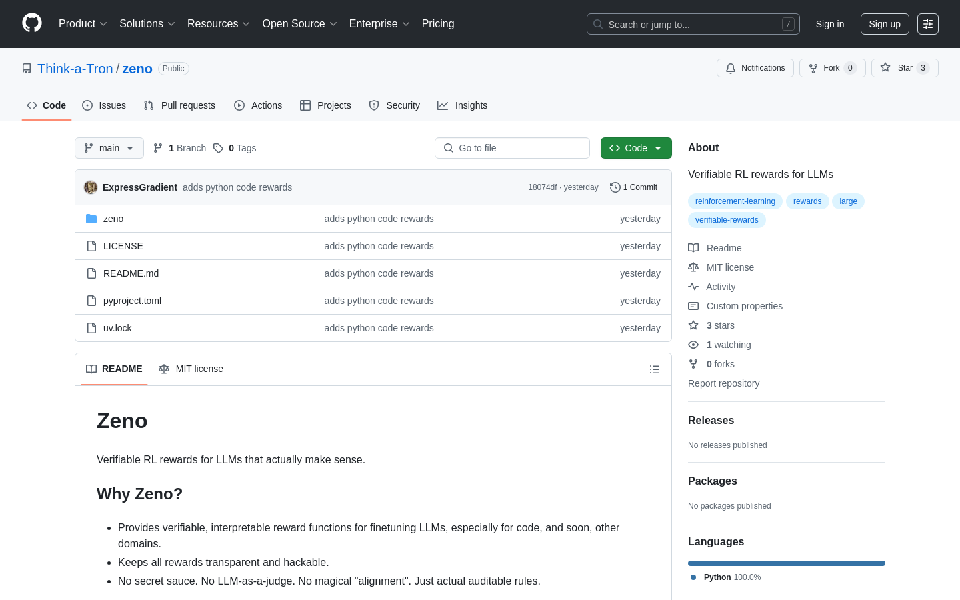Open the README outline list icon
Screen dimensions: 960x600
(x=655, y=369)
